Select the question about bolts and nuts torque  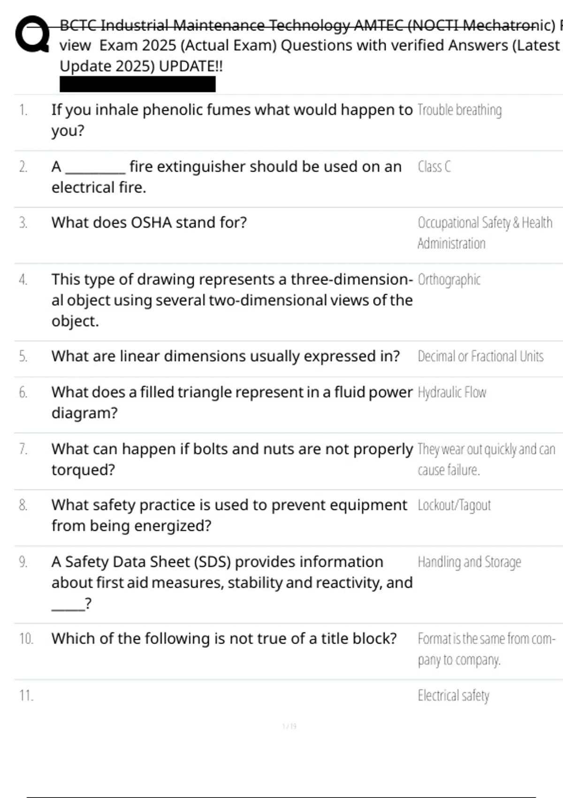coord(232,460)
